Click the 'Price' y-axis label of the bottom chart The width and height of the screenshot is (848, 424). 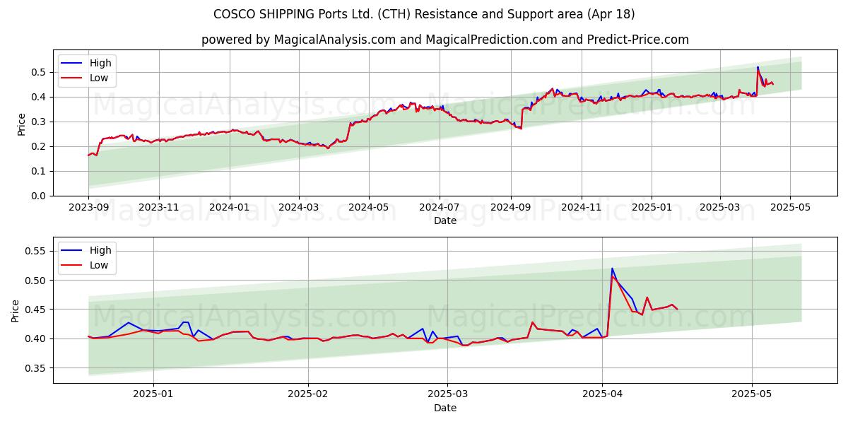point(16,310)
